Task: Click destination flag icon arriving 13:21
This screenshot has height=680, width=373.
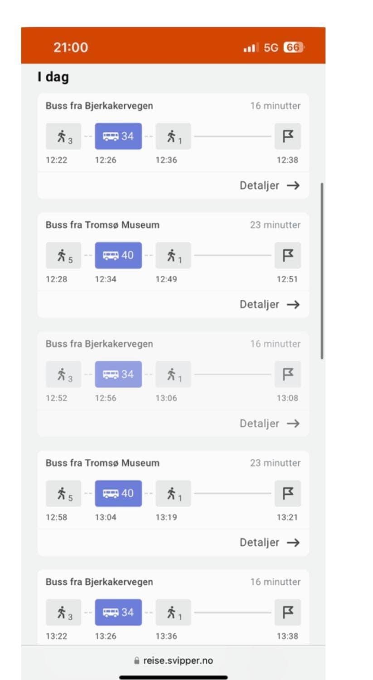Action: point(288,493)
